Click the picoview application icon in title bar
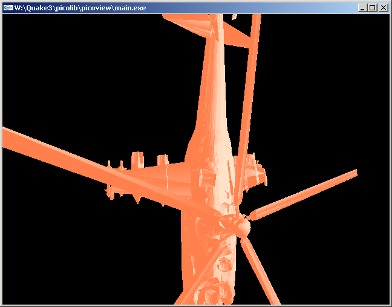The width and height of the screenshot is (392, 307). click(x=8, y=8)
